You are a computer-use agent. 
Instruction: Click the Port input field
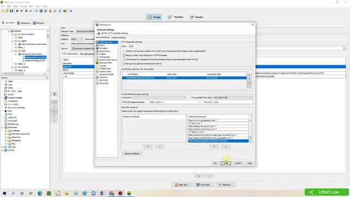pos(132,46)
